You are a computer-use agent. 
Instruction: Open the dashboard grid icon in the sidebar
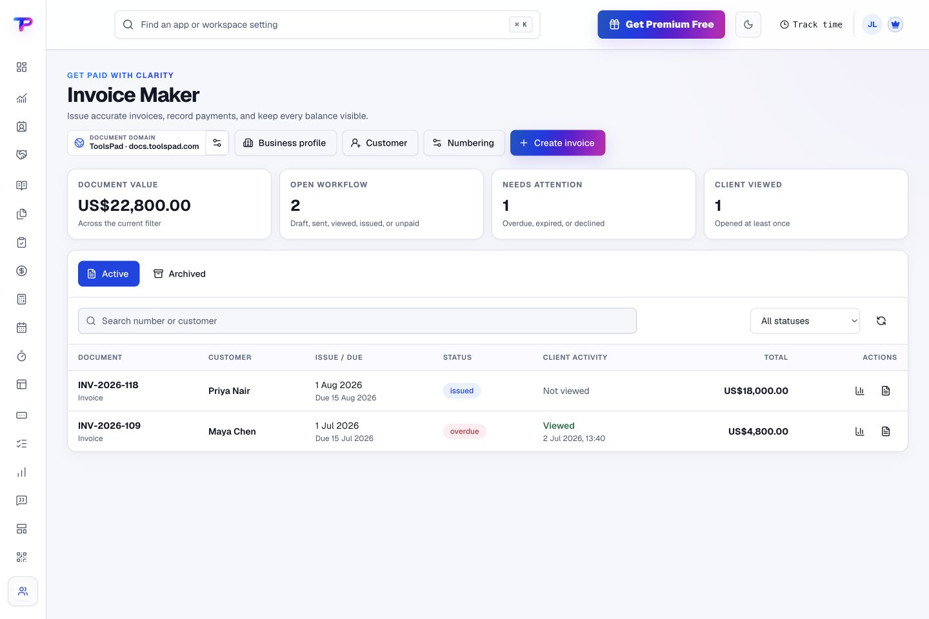pyautogui.click(x=21, y=67)
